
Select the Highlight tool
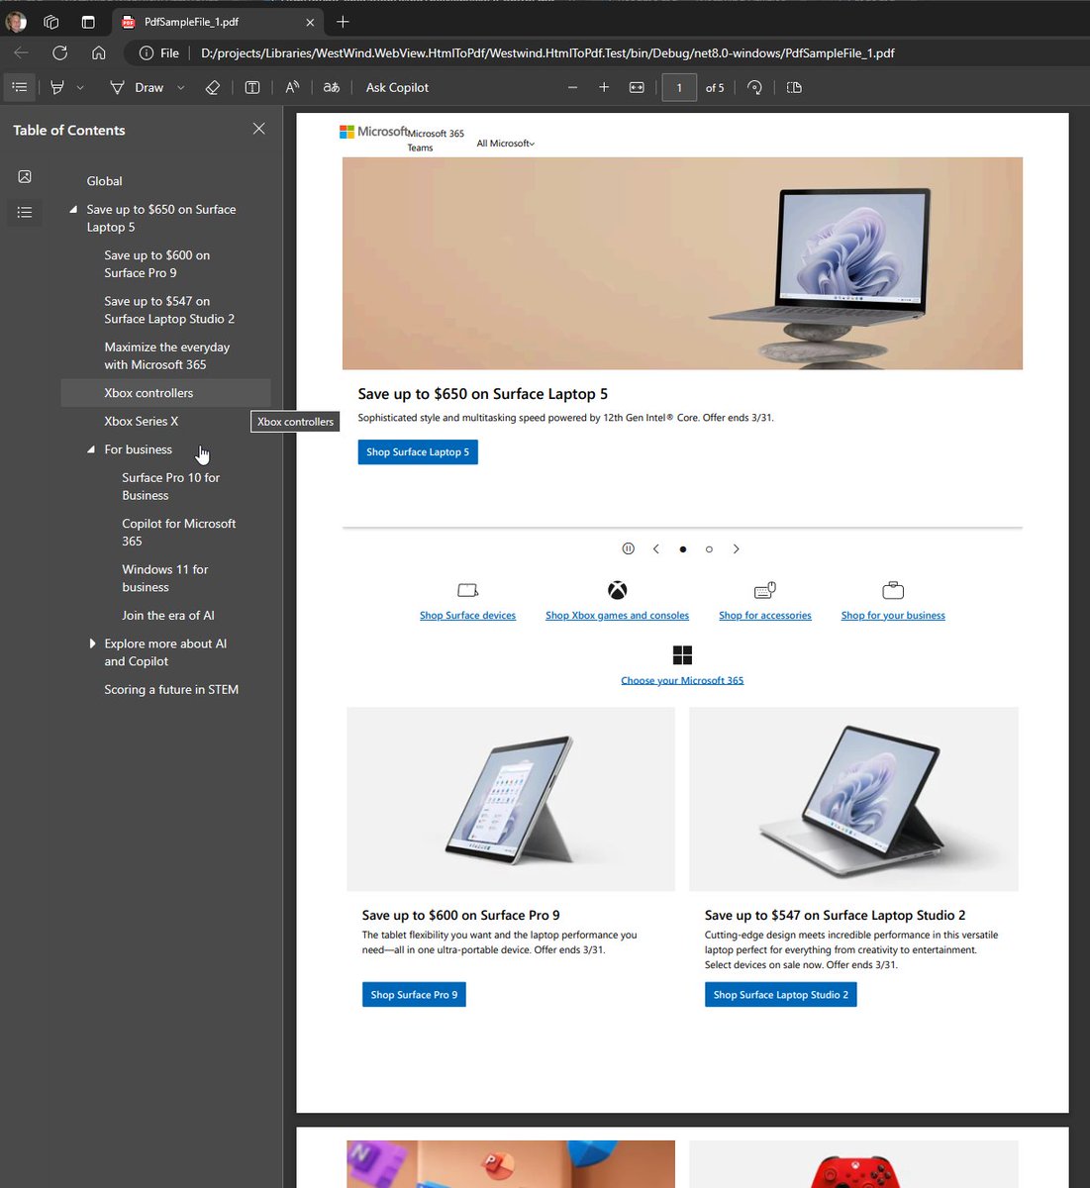coord(57,87)
